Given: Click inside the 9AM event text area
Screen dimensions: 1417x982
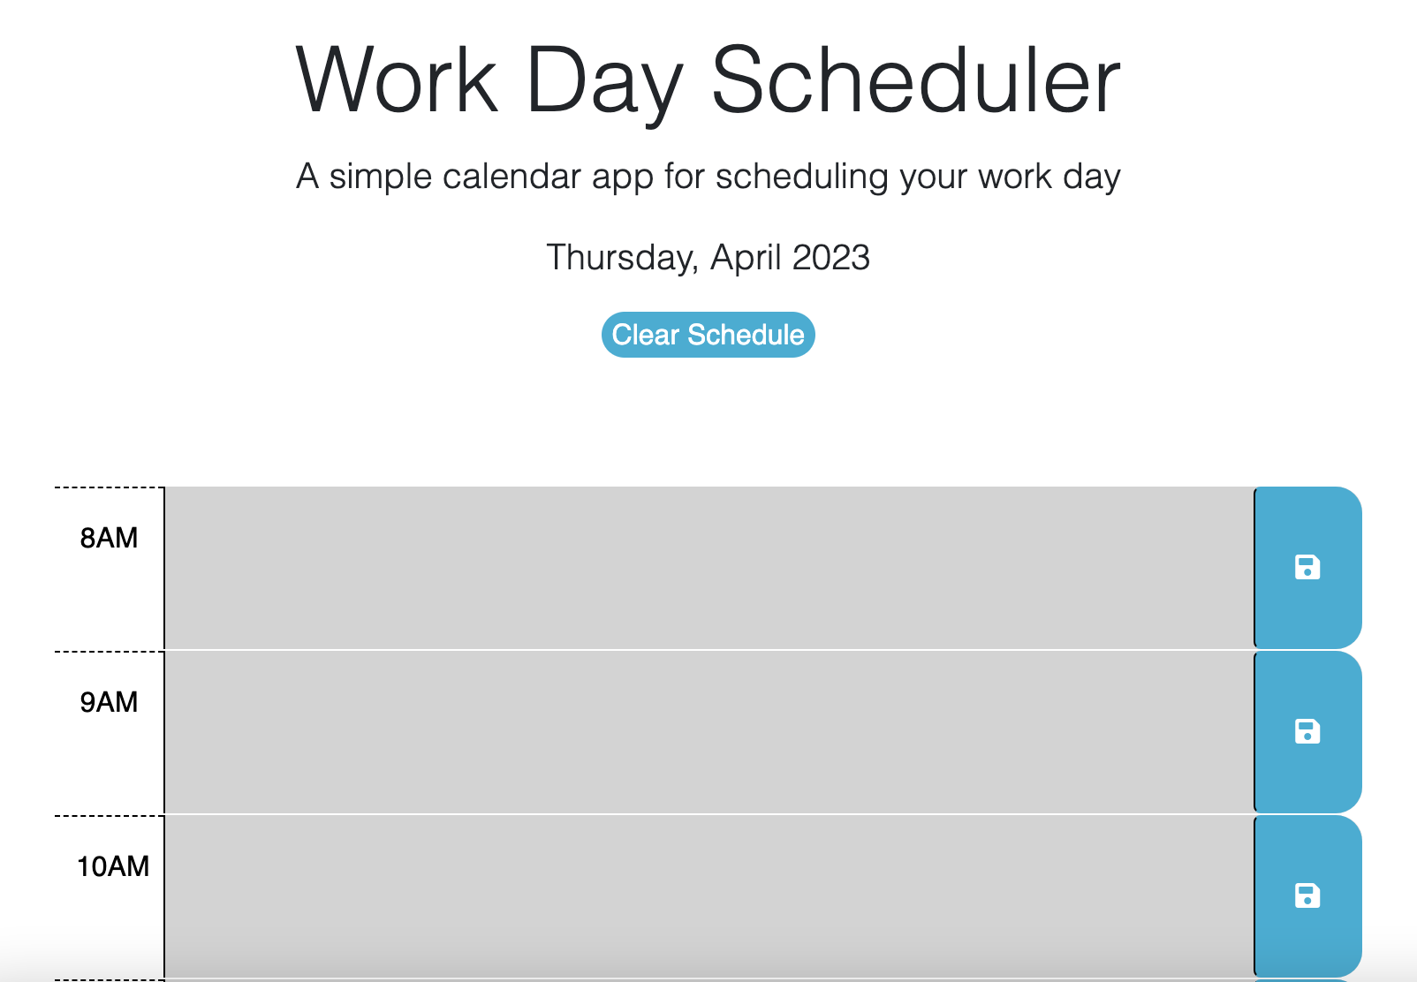Looking at the screenshot, I should (x=707, y=731).
